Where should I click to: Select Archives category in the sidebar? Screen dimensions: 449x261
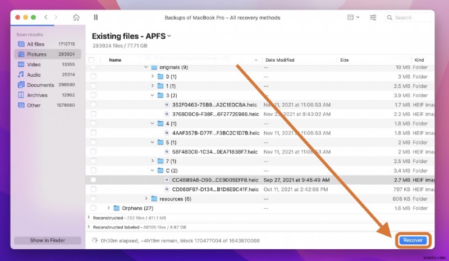click(x=47, y=95)
